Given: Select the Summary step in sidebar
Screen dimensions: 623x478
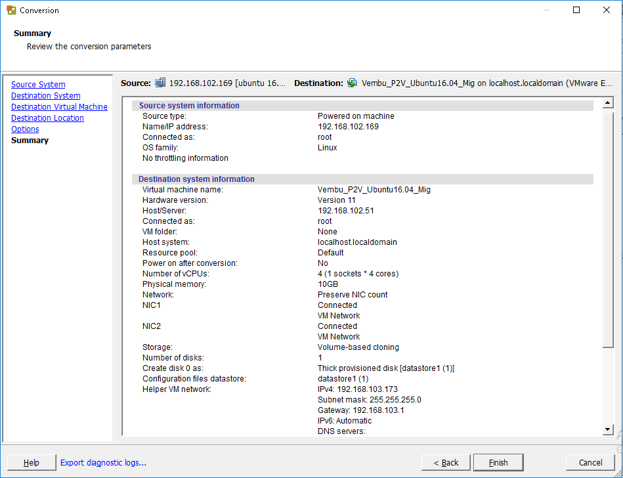Looking at the screenshot, I should [30, 141].
